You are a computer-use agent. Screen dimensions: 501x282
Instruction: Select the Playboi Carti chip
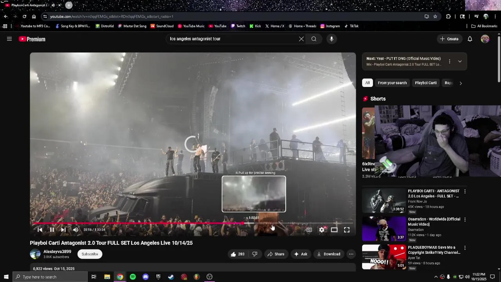(x=425, y=83)
